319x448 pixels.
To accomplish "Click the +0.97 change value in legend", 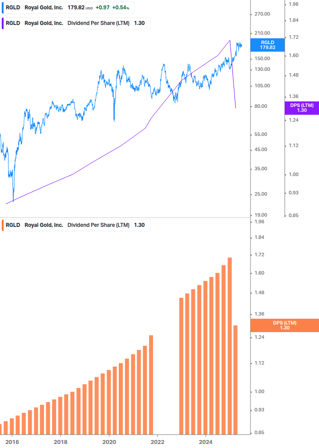I will tap(103, 8).
